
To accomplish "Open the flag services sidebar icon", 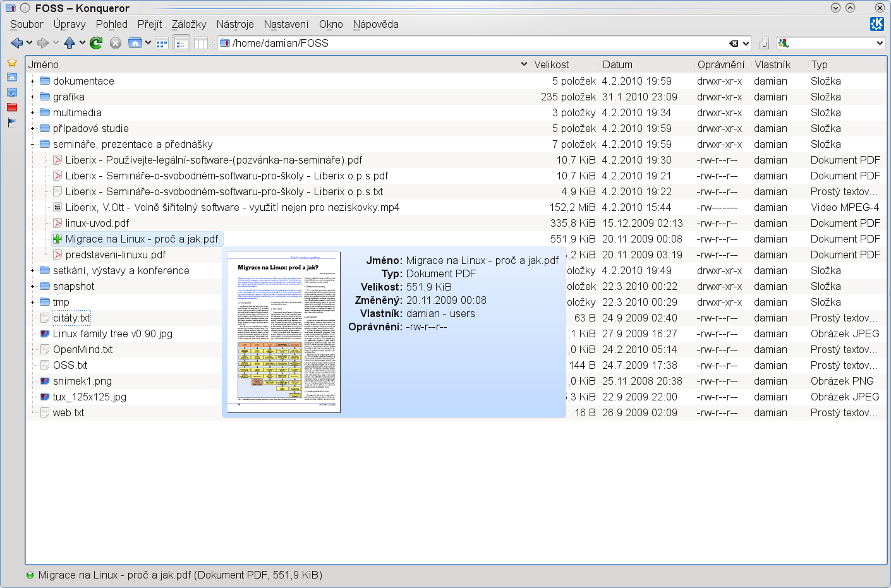I will coord(12,123).
